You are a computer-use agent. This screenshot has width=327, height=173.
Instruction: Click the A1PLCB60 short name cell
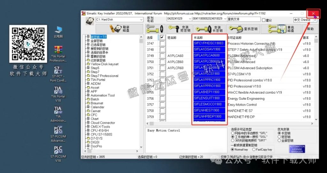(x=175, y=62)
